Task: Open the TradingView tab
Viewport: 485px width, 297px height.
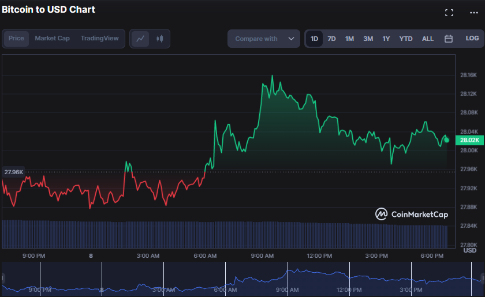Action: tap(99, 38)
